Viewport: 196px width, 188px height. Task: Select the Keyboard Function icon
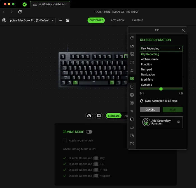click(x=132, y=78)
